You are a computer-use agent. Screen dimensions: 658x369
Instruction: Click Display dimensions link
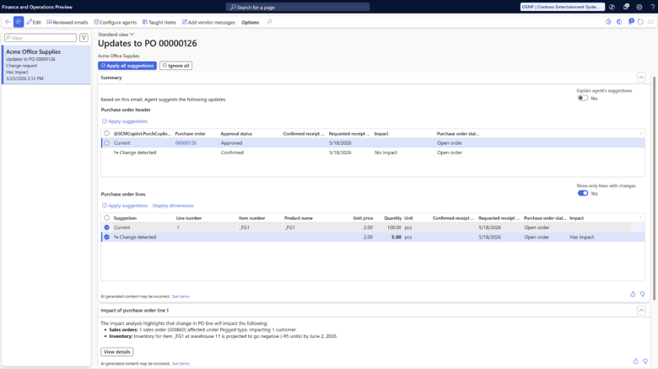click(x=173, y=206)
